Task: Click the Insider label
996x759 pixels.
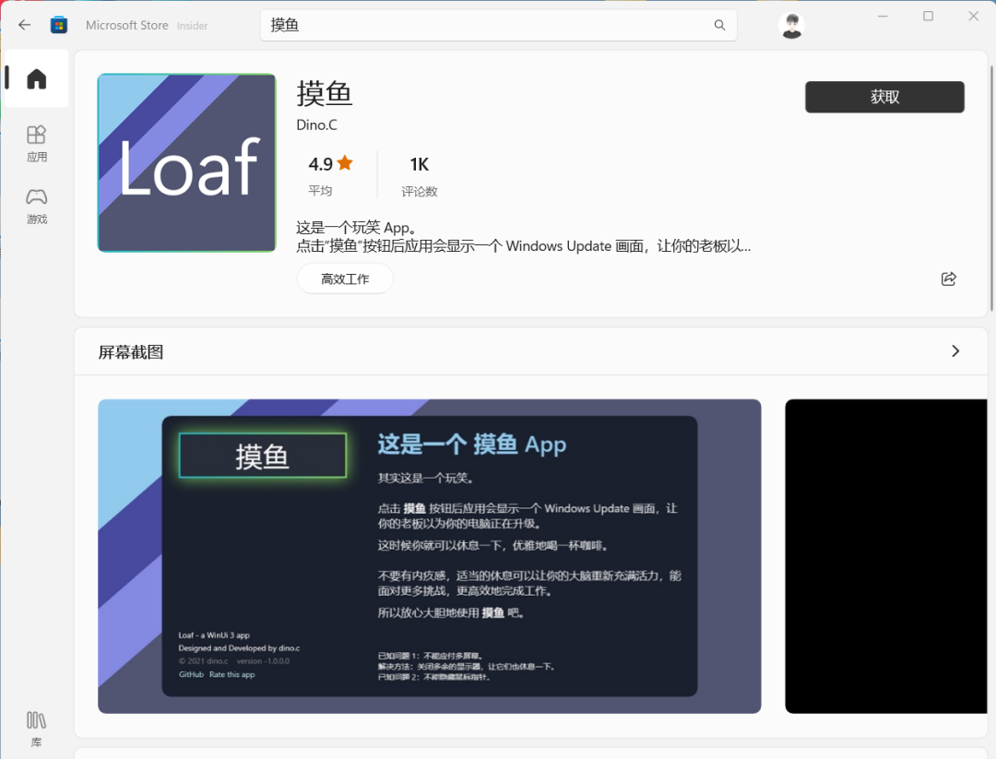Action: [193, 26]
